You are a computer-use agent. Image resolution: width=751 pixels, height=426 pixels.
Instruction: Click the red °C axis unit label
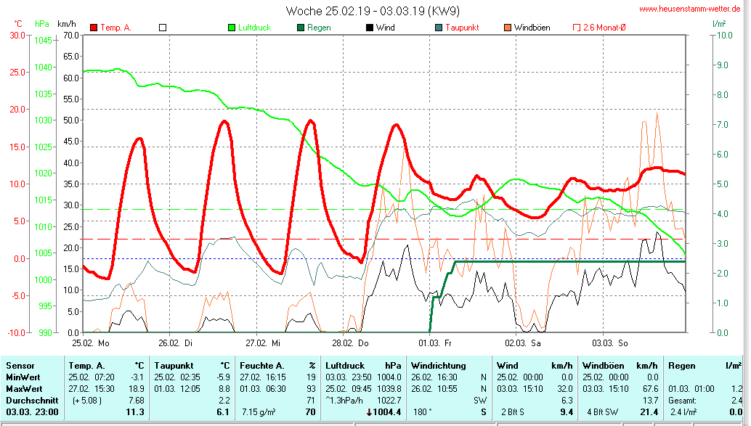tap(18, 24)
